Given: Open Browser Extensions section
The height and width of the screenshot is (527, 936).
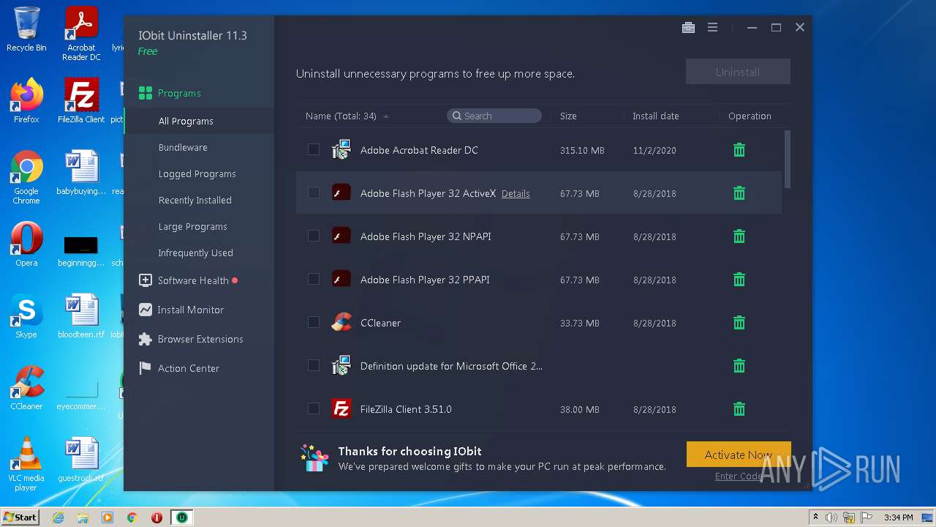Looking at the screenshot, I should click(x=199, y=339).
